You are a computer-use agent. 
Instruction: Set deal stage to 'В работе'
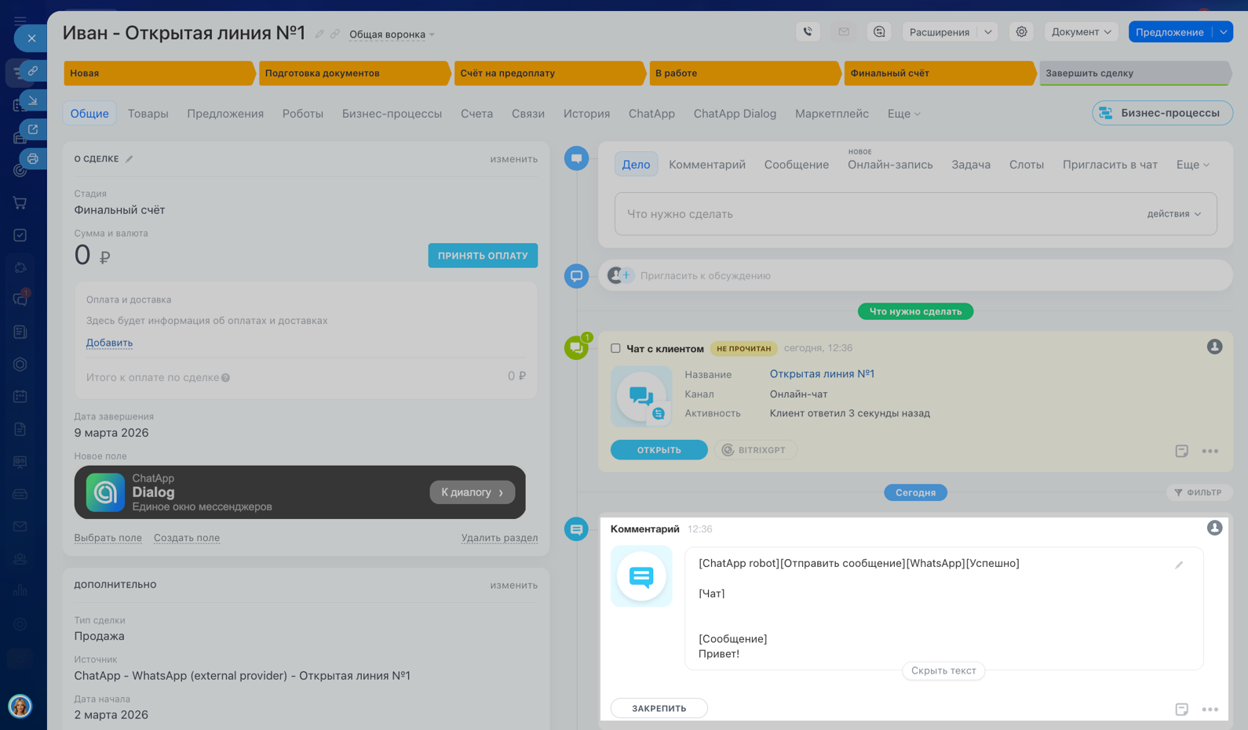tap(742, 73)
